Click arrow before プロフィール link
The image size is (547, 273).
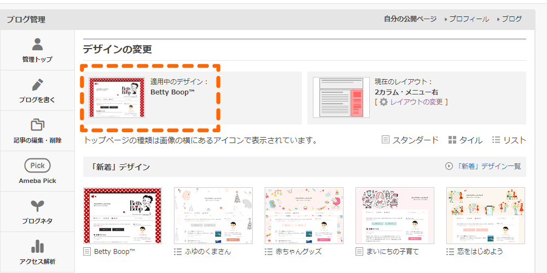click(446, 20)
